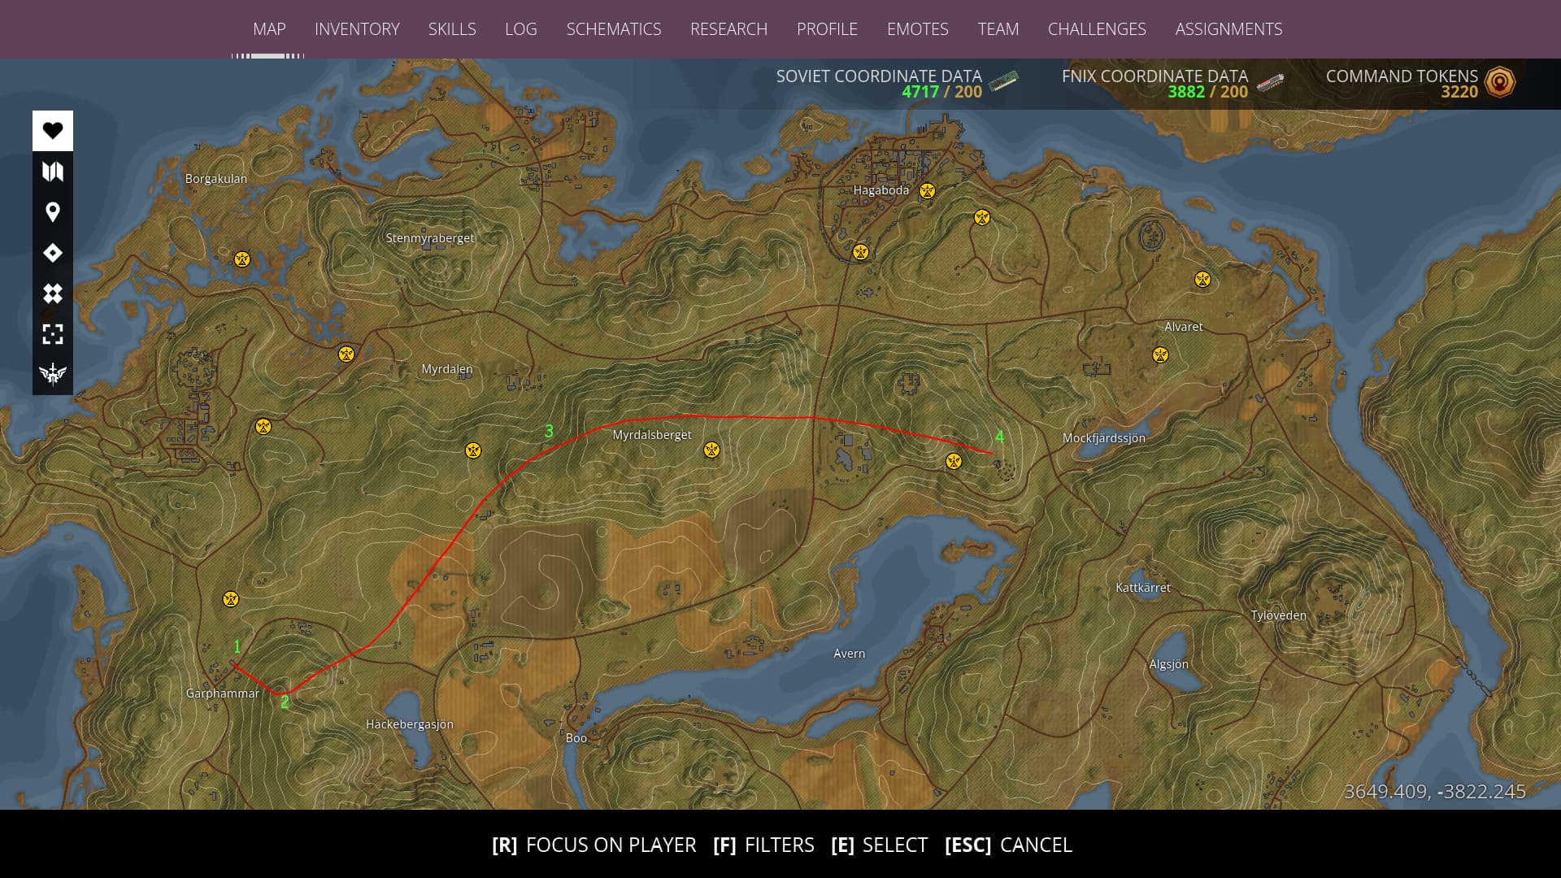Select the EMOTES tab
The height and width of the screenshot is (878, 1561).
[917, 29]
